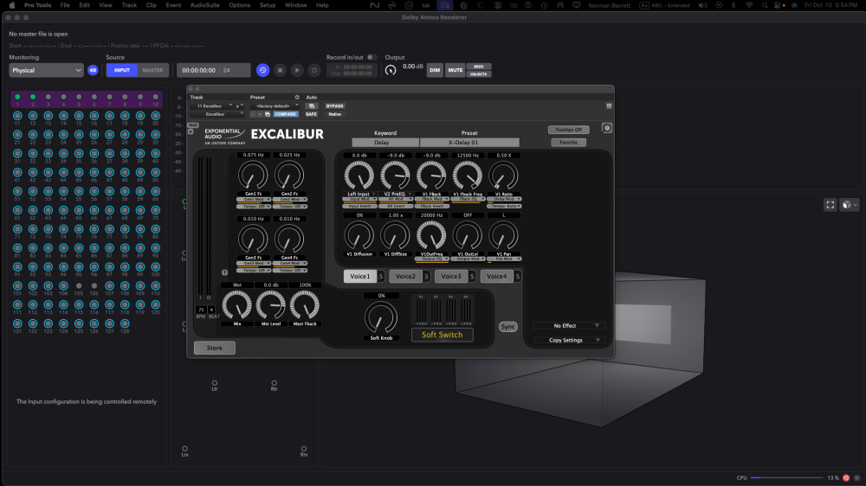
Task: Click the record circle transport button
Action: pyautogui.click(x=313, y=70)
